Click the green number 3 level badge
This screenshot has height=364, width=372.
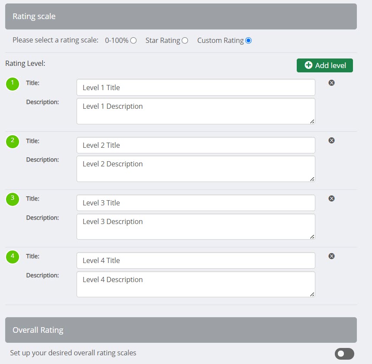click(13, 199)
